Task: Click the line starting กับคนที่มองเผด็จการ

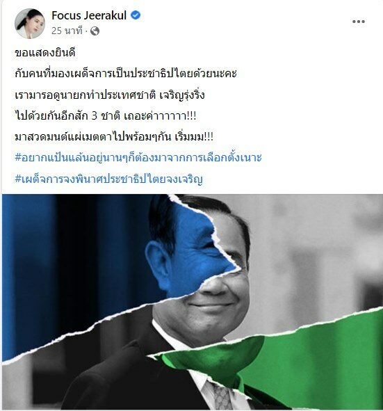Action: click(x=126, y=74)
